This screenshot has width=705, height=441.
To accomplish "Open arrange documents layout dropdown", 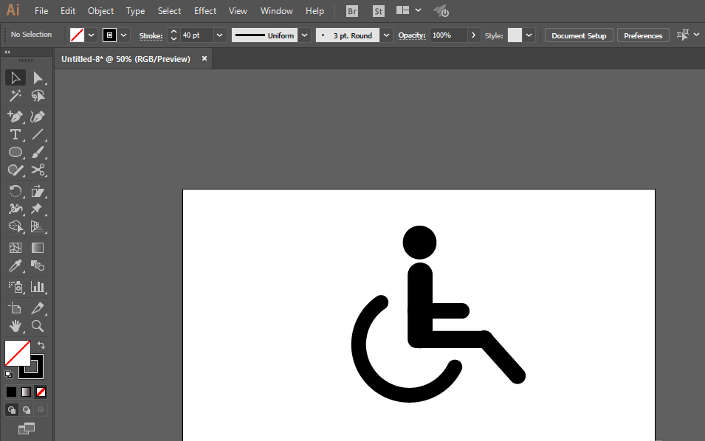I will pos(409,10).
